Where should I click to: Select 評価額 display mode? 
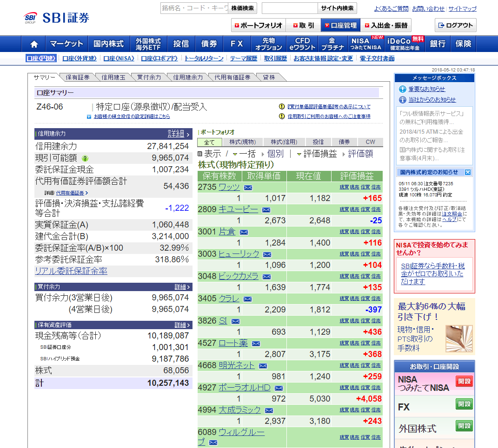click(x=358, y=154)
